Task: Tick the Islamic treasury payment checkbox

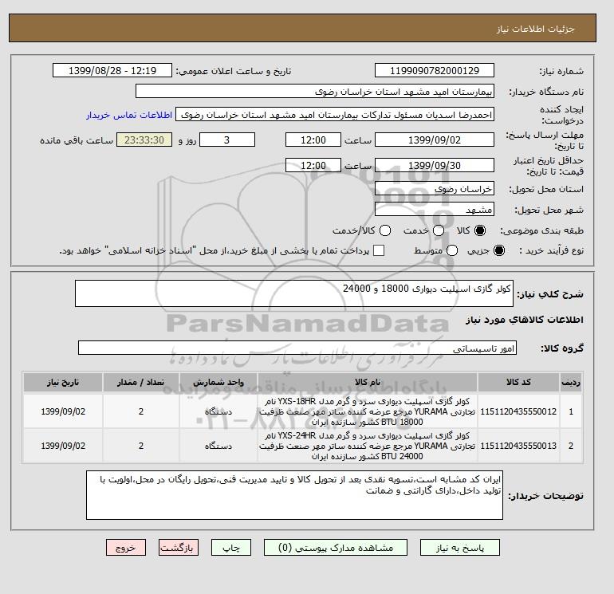Action: tap(379, 250)
